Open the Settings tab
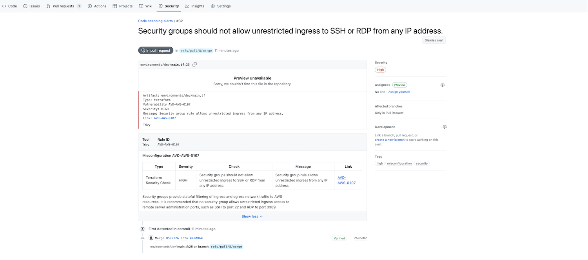The height and width of the screenshot is (260, 588). point(221,6)
